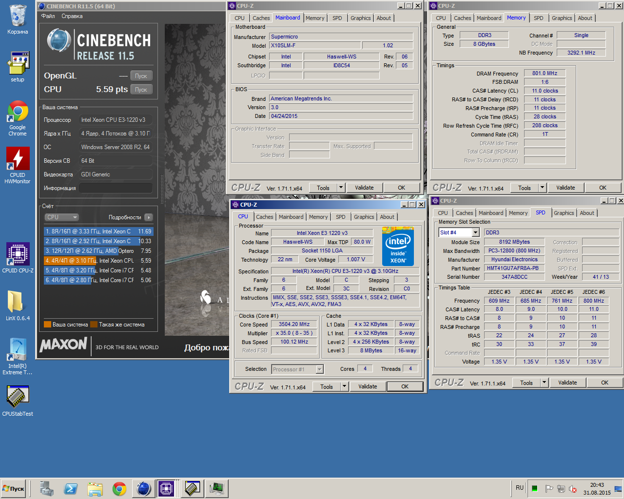The width and height of the screenshot is (624, 499).
Task: Click the RU language indicator in the tray
Action: 520,488
